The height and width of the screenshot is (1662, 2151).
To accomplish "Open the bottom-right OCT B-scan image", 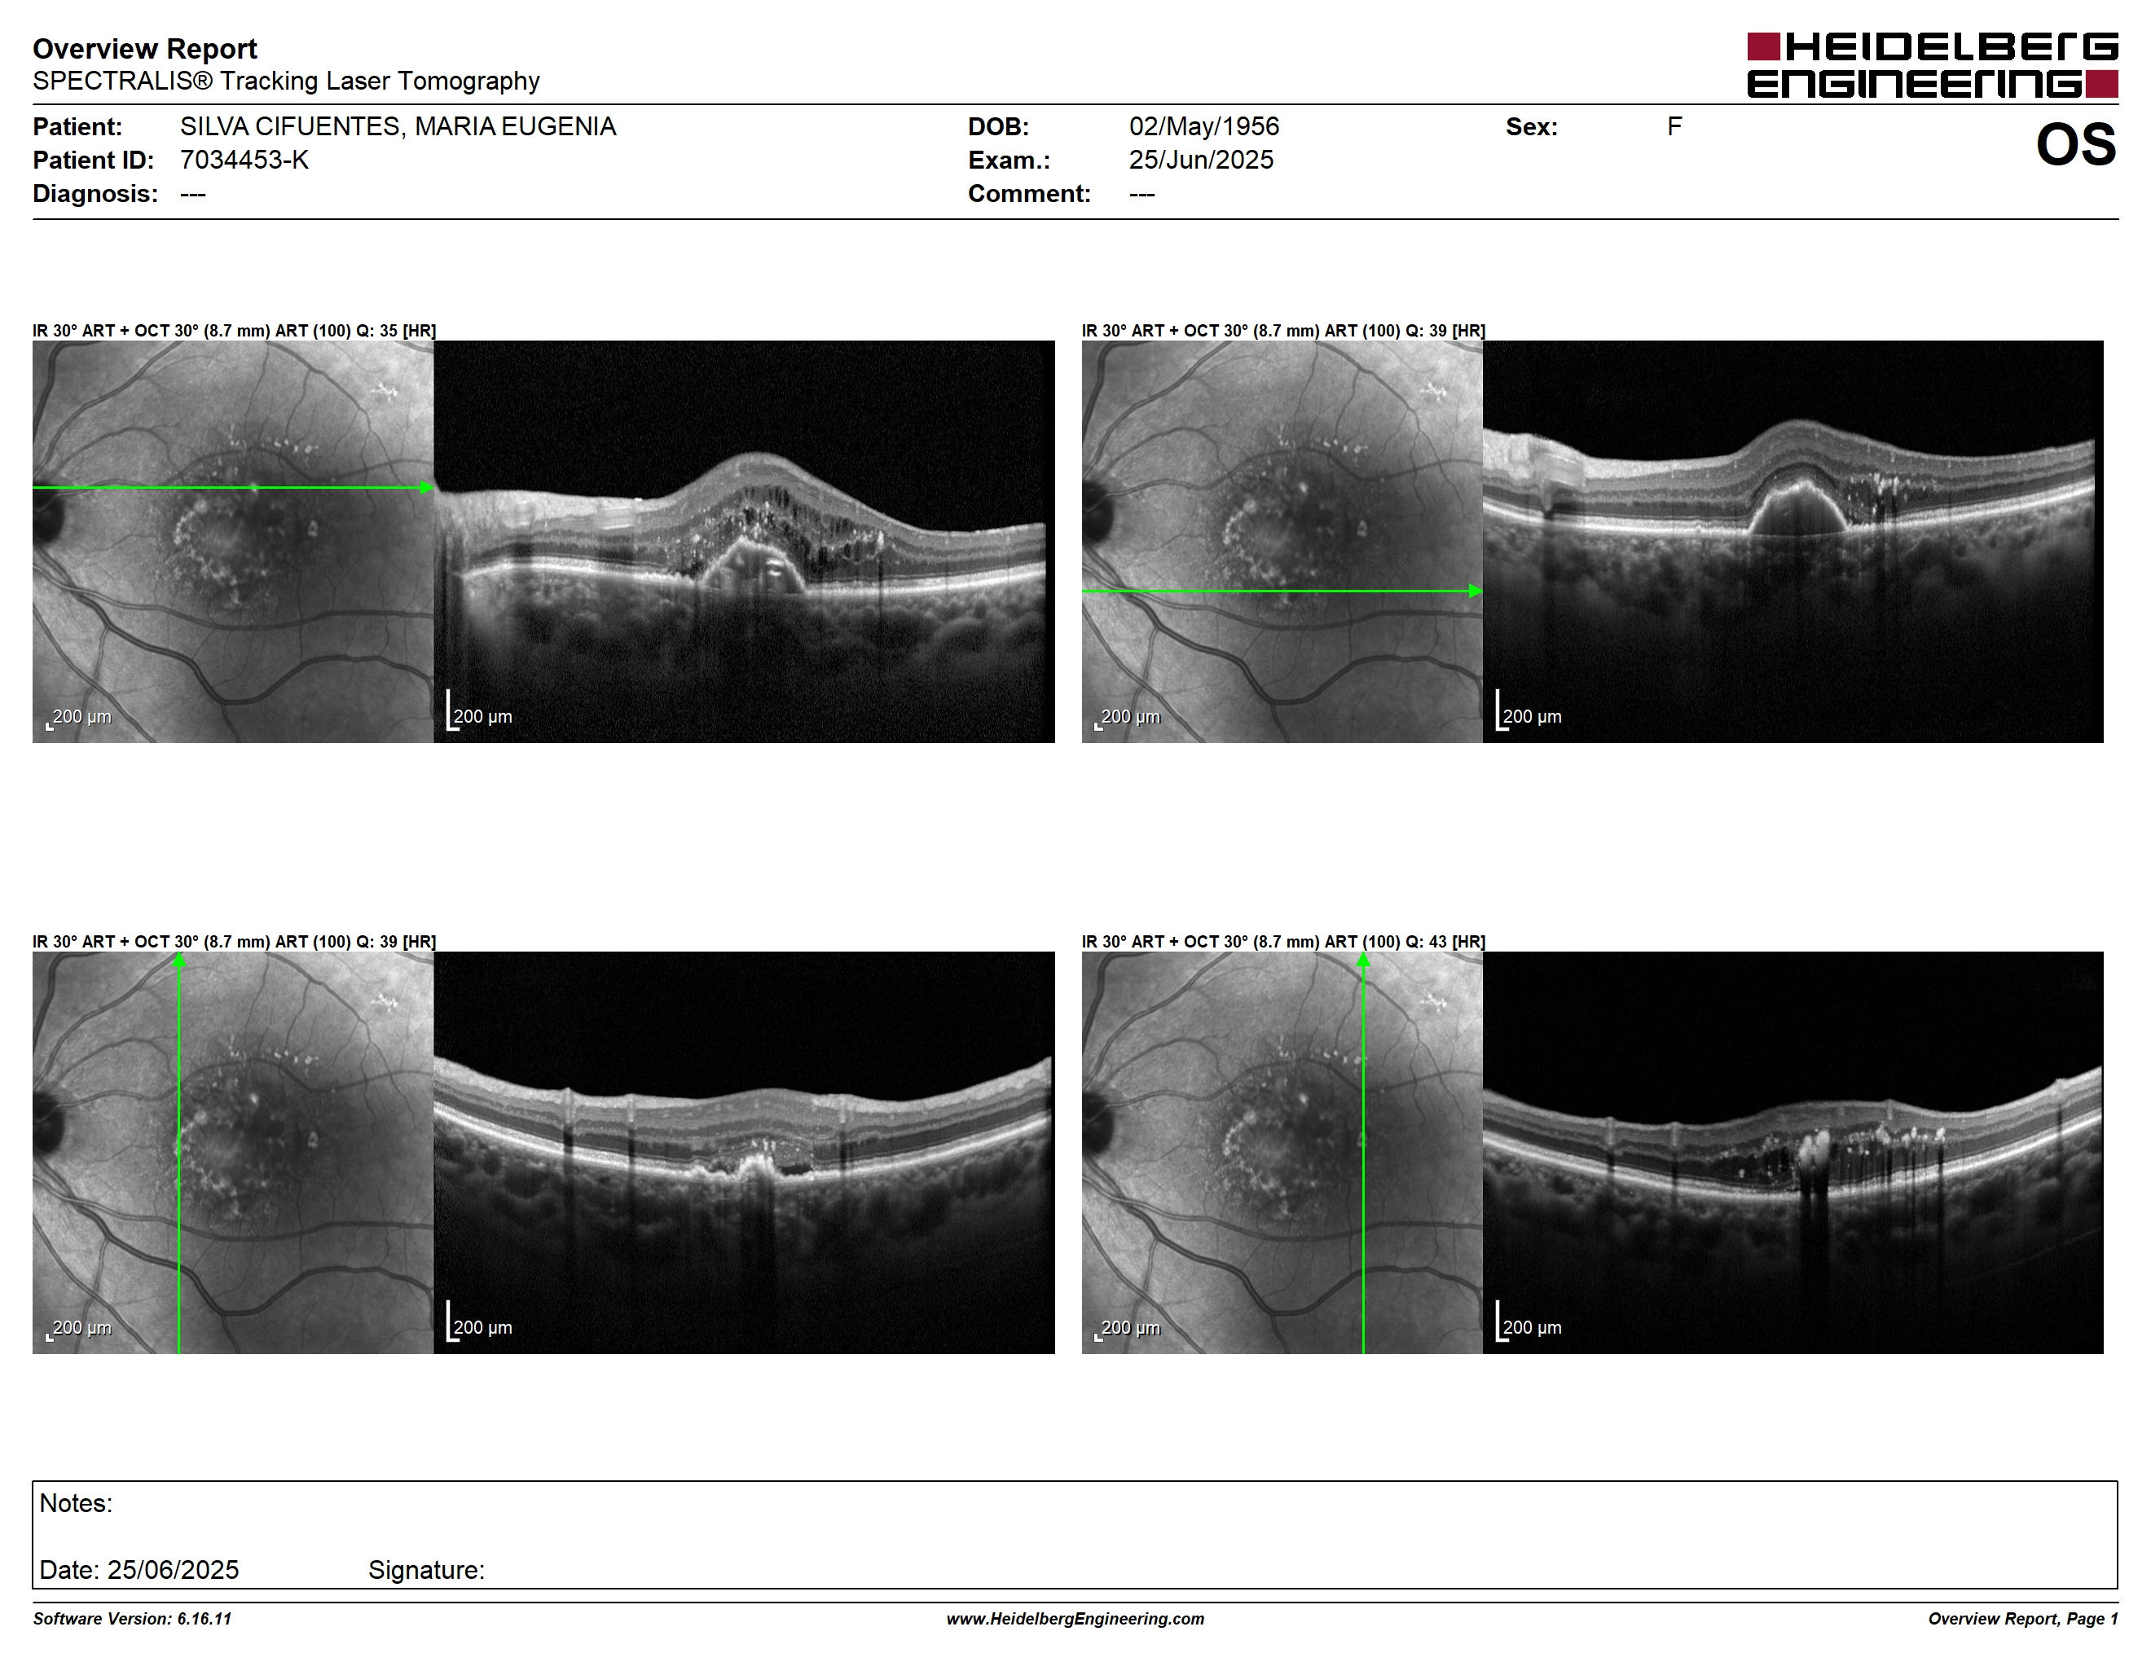I will click(1792, 1152).
